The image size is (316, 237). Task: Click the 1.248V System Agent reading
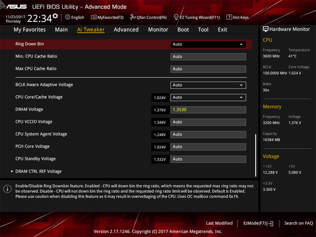point(160,135)
